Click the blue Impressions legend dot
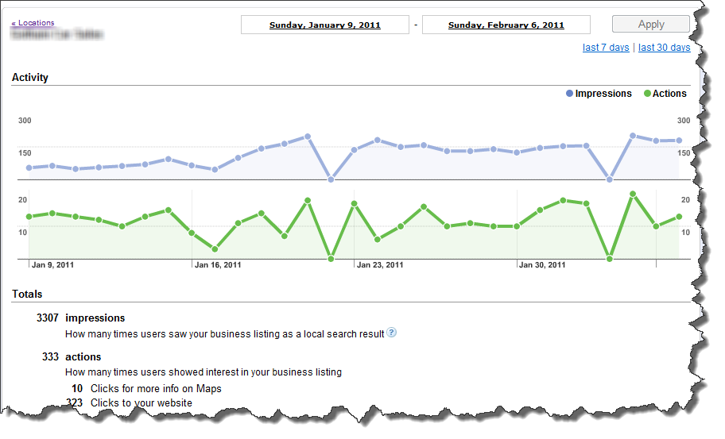Viewport: 725px width, 439px height. tap(569, 94)
